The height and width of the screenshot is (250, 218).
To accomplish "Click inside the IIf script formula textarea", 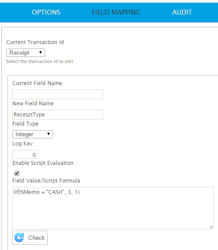I will (113, 208).
